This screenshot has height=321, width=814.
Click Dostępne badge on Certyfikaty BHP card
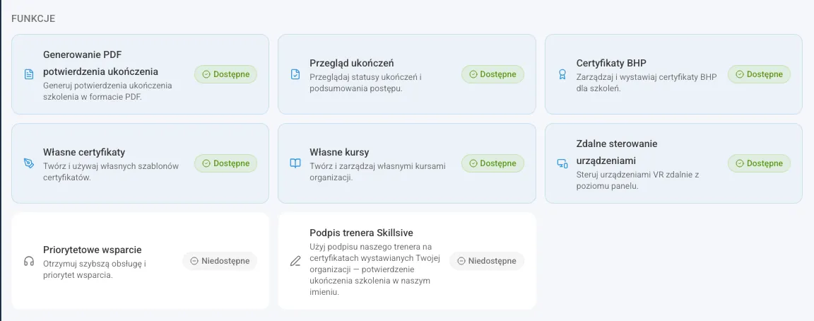click(759, 74)
